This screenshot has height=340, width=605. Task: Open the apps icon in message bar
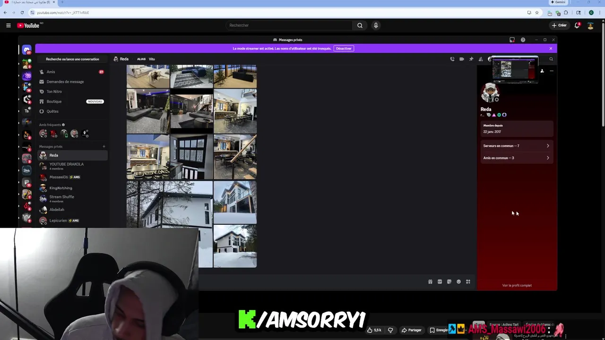[x=468, y=282]
